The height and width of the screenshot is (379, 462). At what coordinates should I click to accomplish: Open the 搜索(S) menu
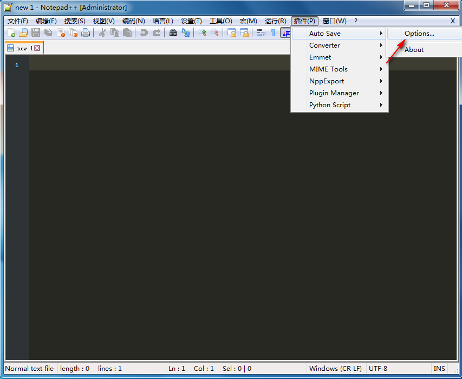[x=75, y=21]
